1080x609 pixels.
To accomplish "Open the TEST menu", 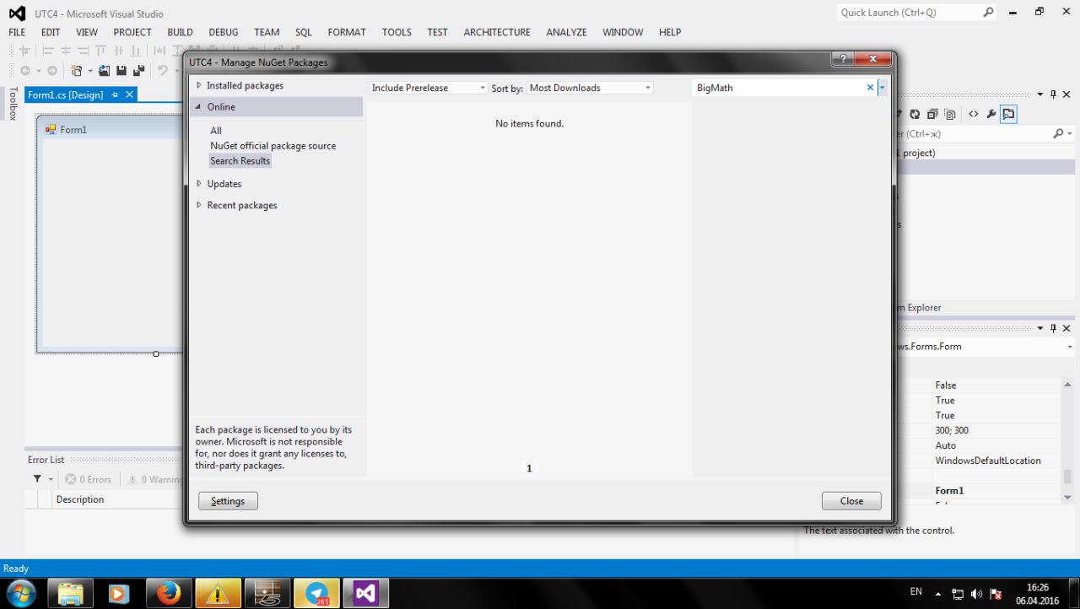I will (437, 32).
